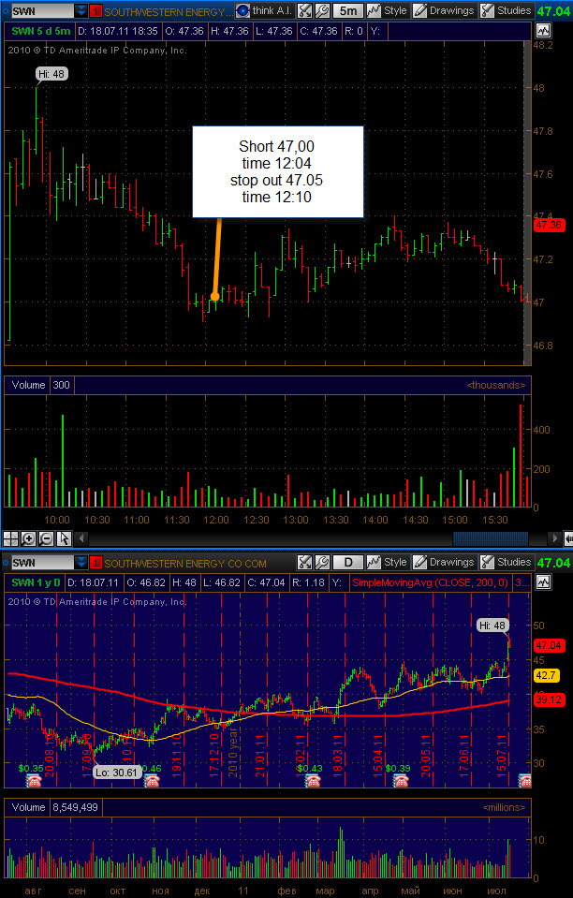Open Drawings menu in upper chart
This screenshot has width=573, height=898.
click(444, 10)
